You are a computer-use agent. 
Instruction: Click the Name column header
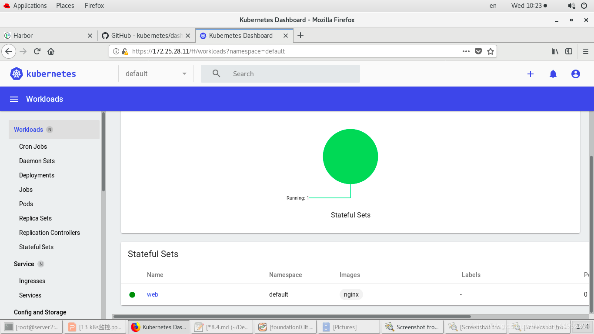point(155,275)
